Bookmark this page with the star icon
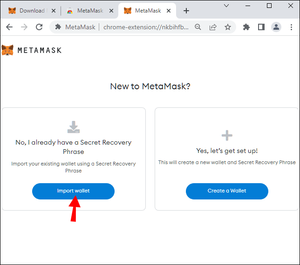This screenshot has height=265, width=300. point(228,27)
